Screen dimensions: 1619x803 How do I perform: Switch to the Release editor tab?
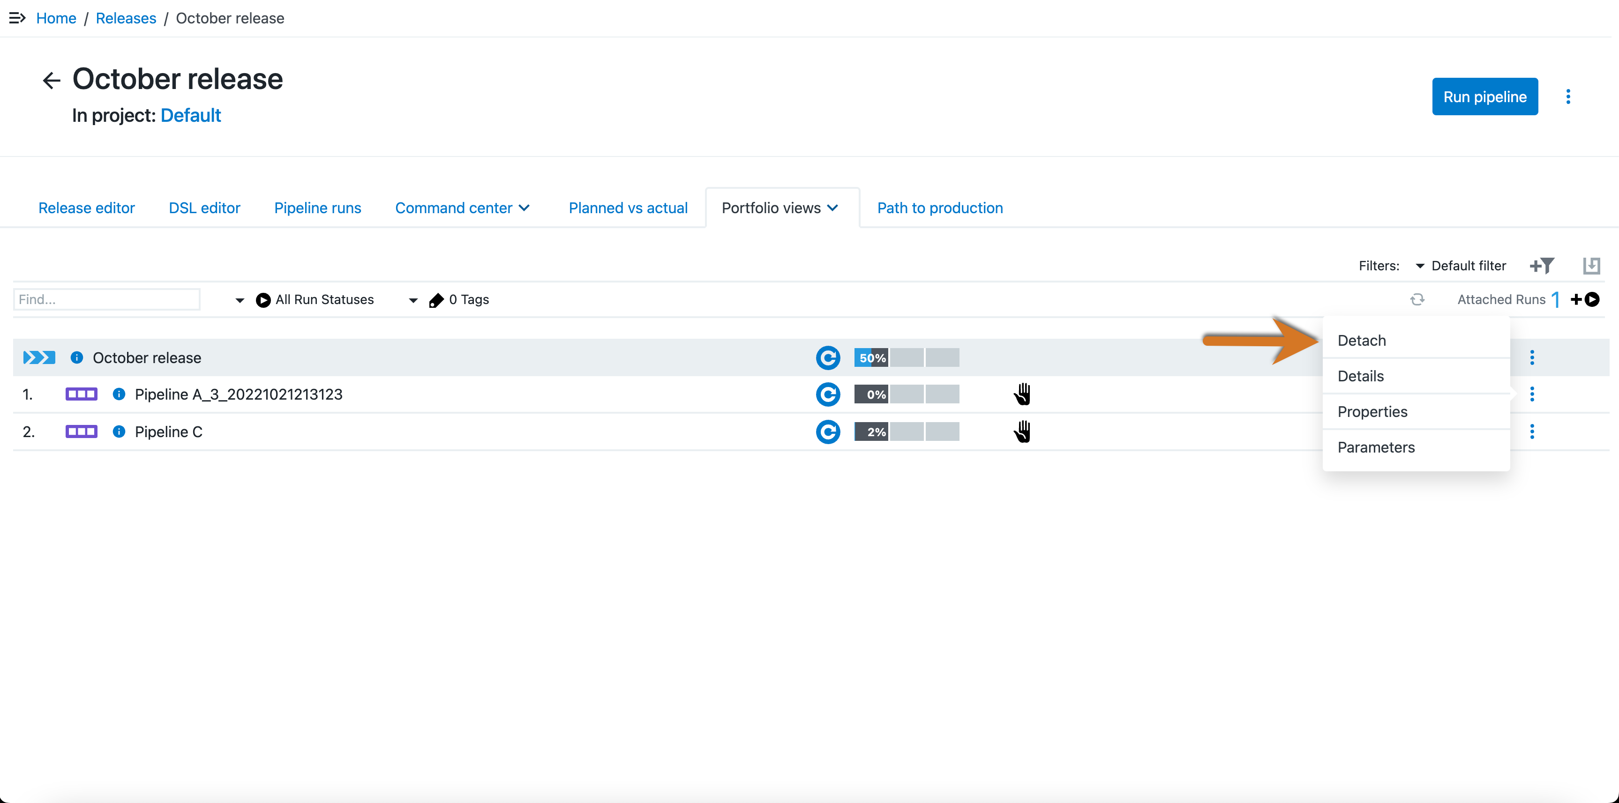[x=87, y=208]
